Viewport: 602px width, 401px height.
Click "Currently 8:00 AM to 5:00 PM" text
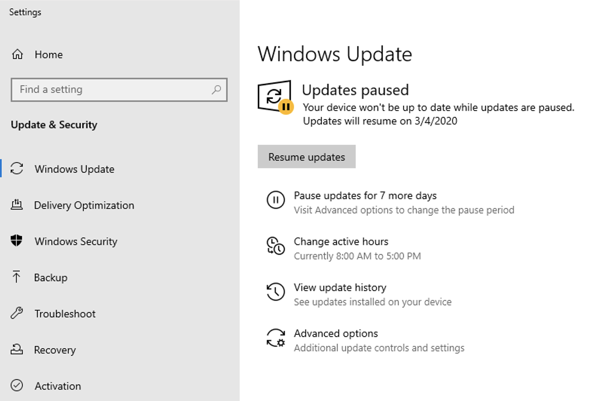(357, 256)
